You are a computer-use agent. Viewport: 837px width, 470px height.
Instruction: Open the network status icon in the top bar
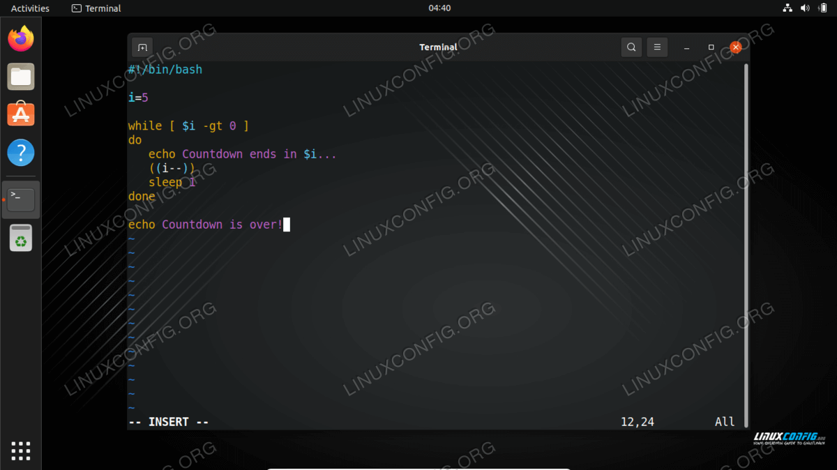[787, 8]
